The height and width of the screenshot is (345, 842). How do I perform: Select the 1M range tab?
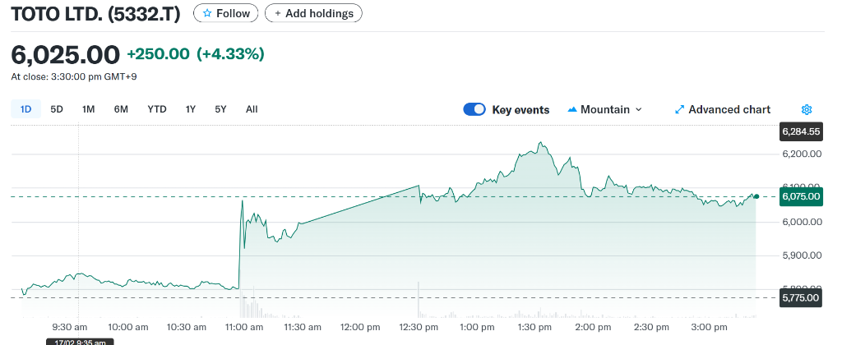click(x=88, y=108)
